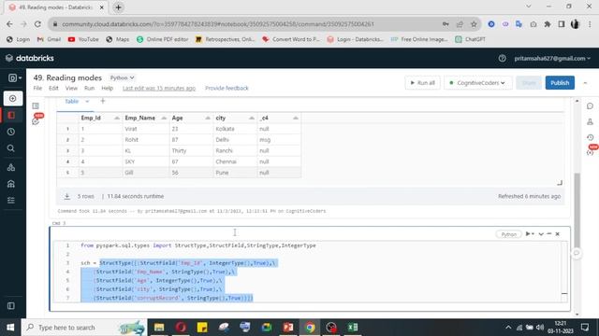The height and width of the screenshot is (336, 599).
Task: Select the Kolkata cell in the table
Action: point(236,129)
